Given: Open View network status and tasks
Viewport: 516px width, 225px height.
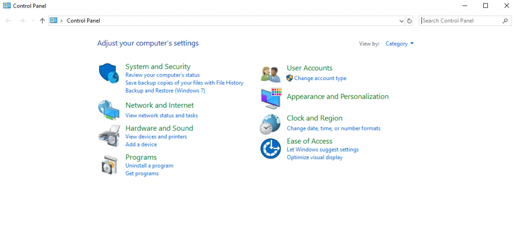Looking at the screenshot, I should (x=162, y=115).
